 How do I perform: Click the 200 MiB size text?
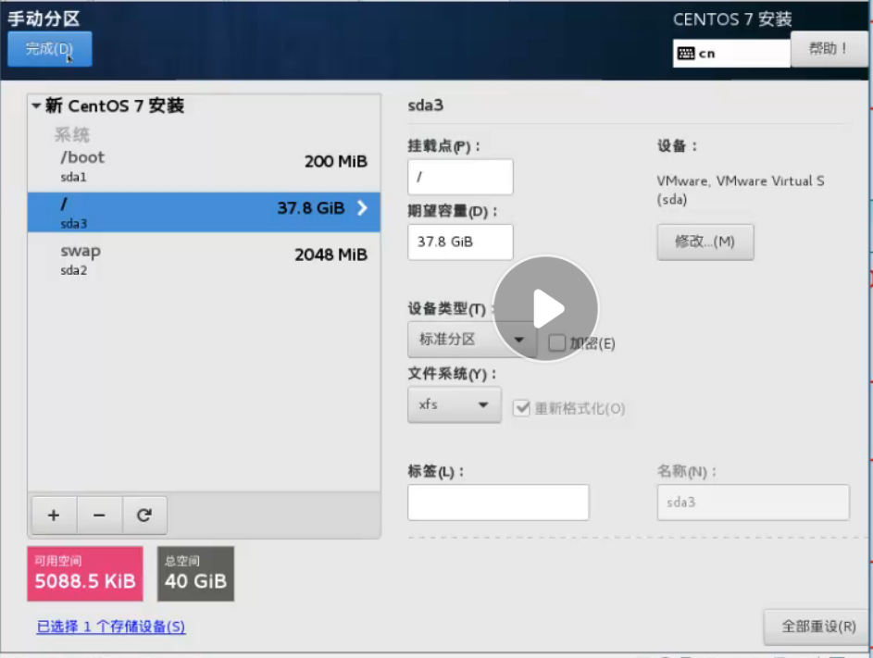pos(336,161)
